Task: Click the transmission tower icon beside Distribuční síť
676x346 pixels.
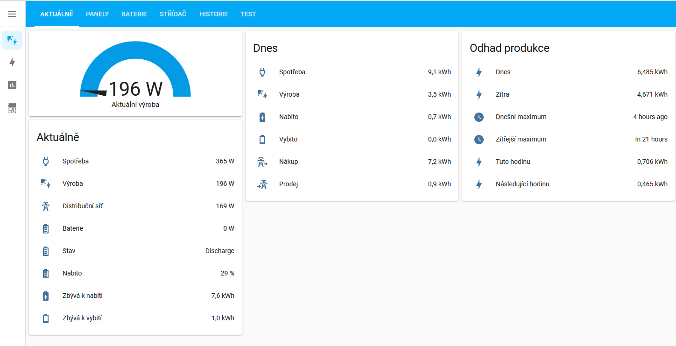Action: 46,206
